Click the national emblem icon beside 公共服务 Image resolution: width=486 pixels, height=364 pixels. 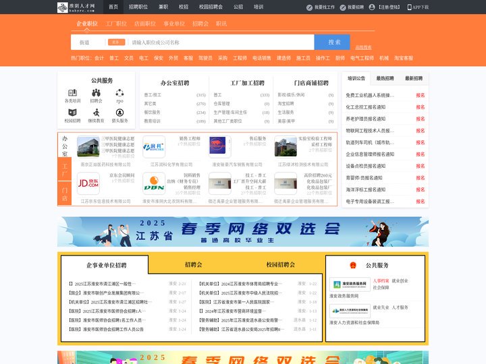pyautogui.click(x=353, y=266)
